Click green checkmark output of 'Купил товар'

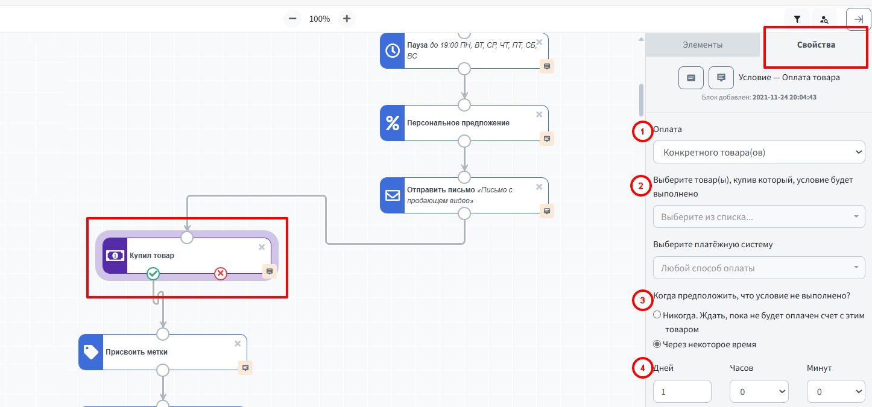tap(153, 274)
